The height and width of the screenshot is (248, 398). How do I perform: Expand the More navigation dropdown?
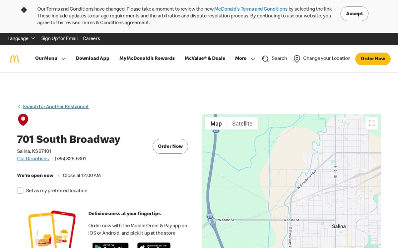click(x=245, y=59)
